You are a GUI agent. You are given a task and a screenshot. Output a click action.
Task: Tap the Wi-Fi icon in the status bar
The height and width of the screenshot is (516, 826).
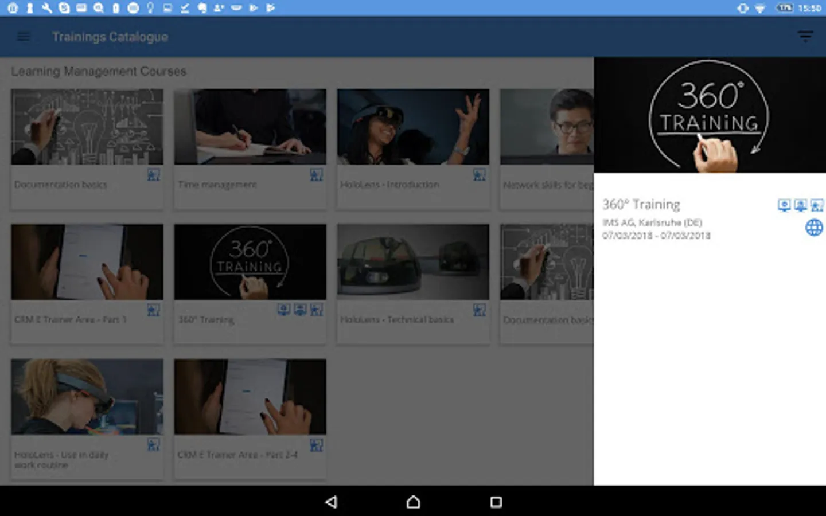click(760, 8)
